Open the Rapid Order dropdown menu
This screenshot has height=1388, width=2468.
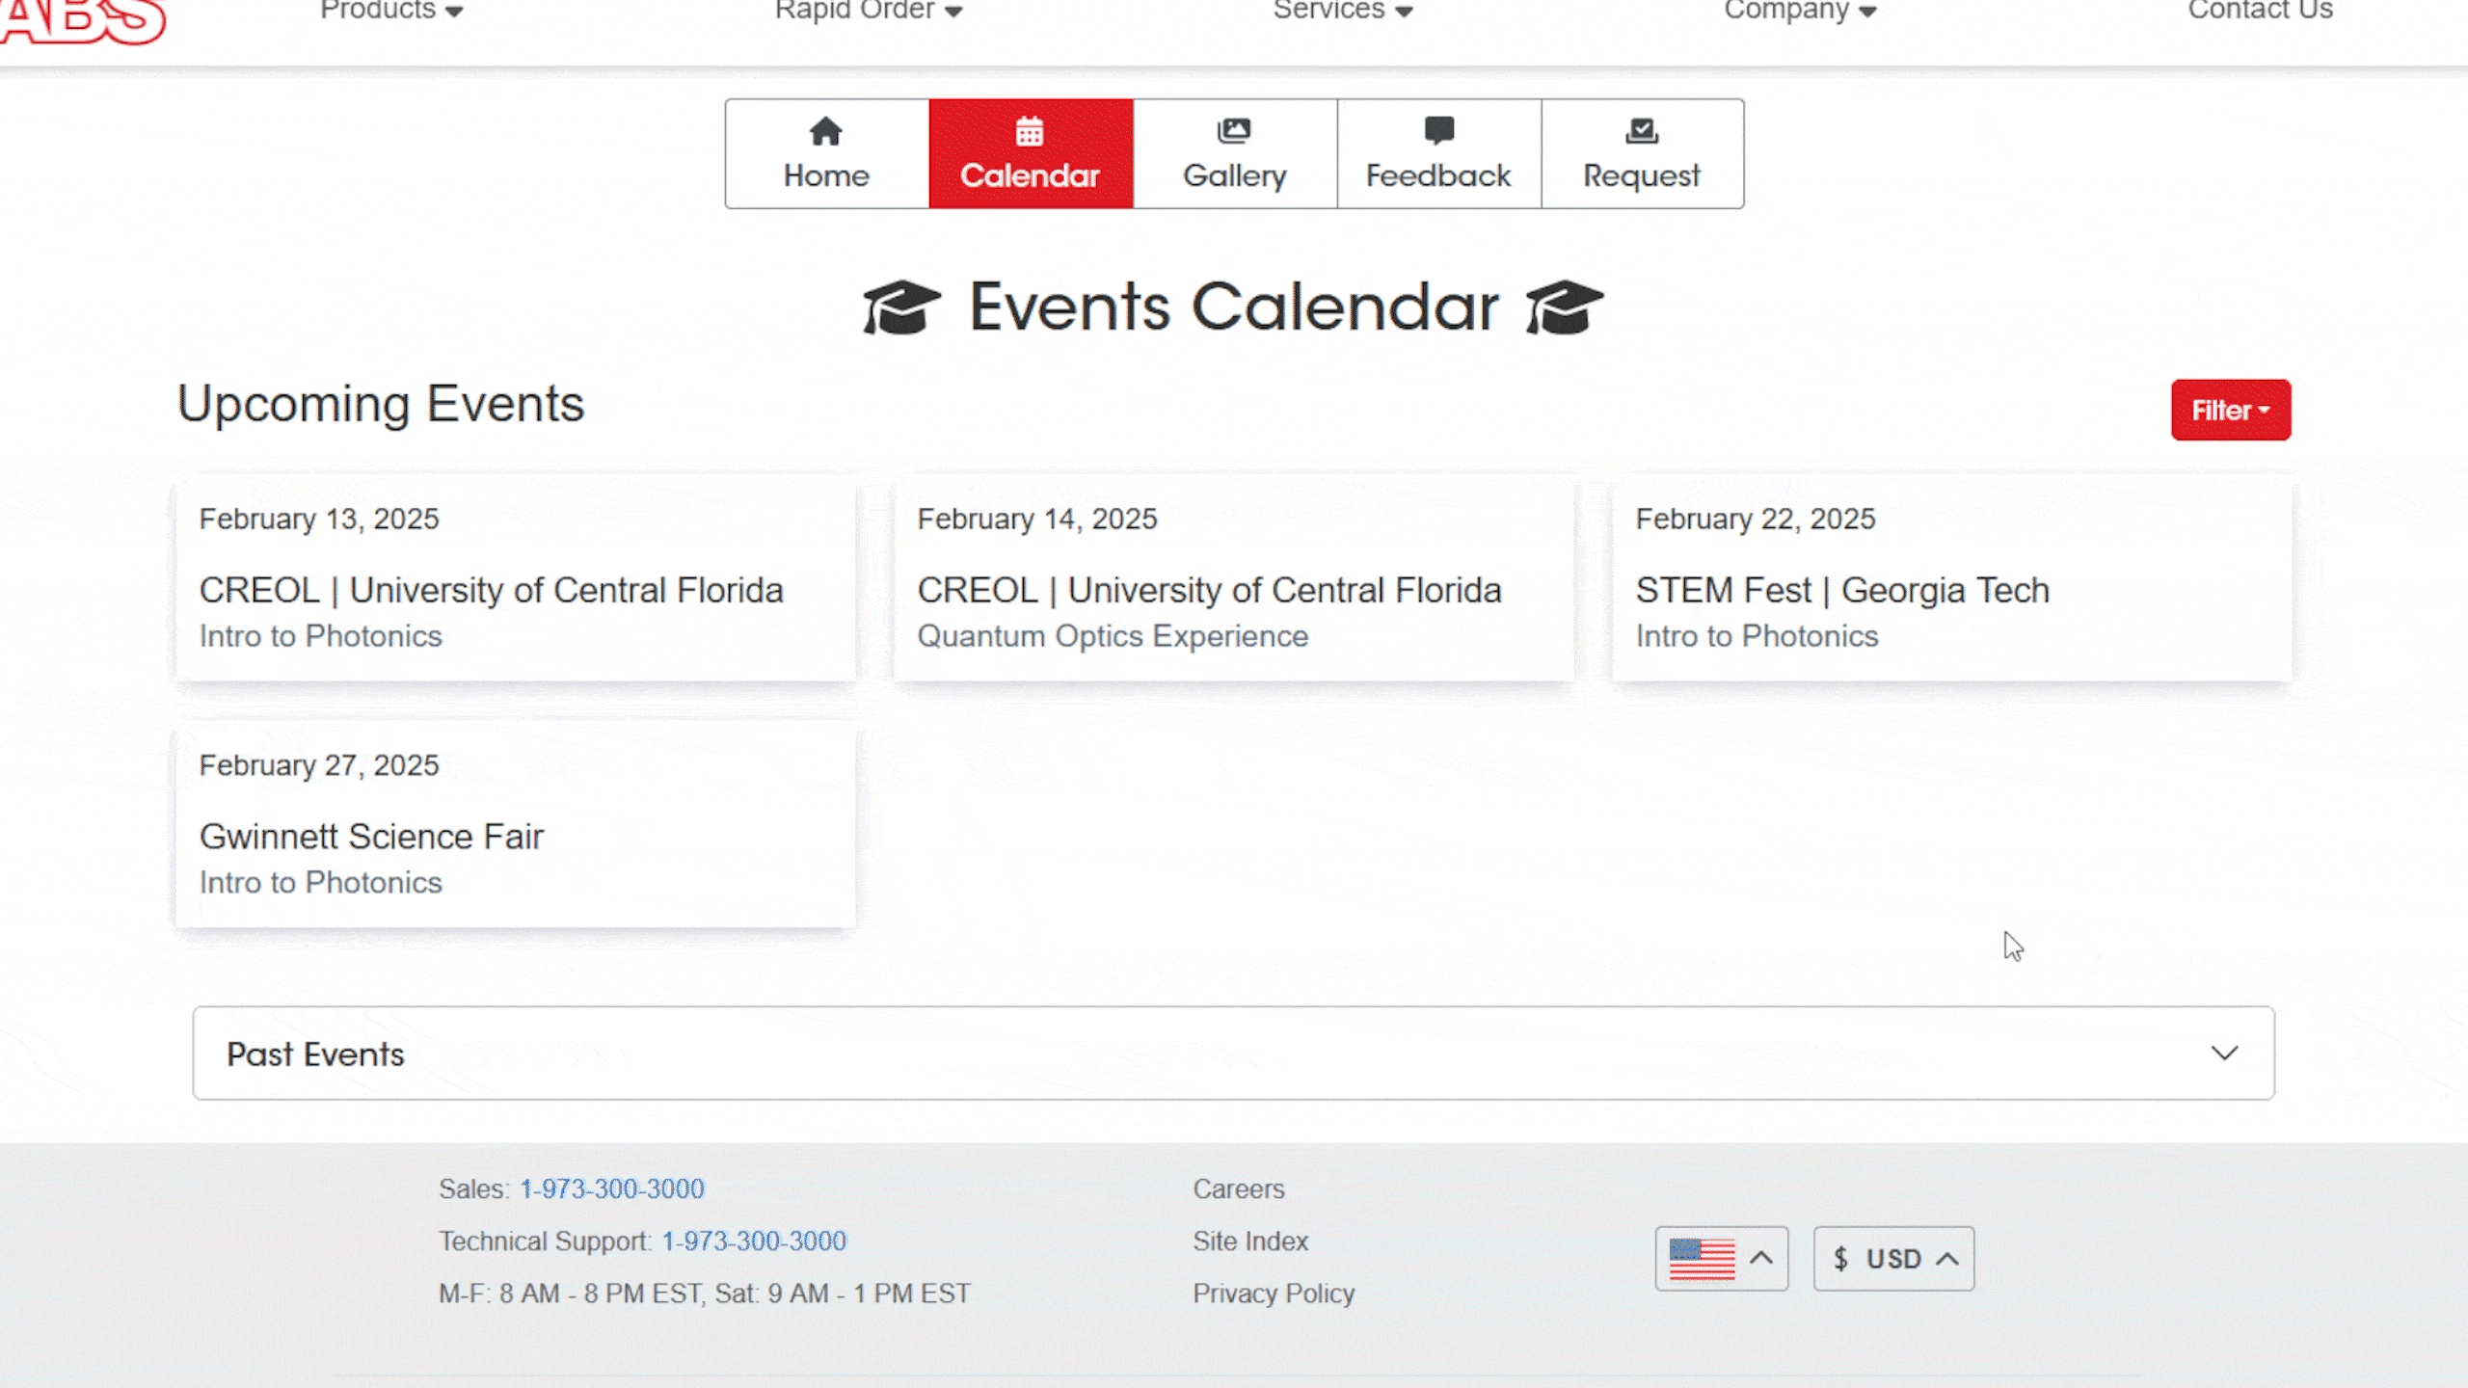click(869, 11)
